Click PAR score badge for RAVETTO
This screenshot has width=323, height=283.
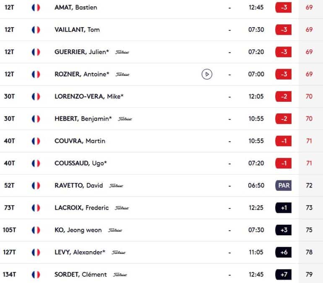284,185
